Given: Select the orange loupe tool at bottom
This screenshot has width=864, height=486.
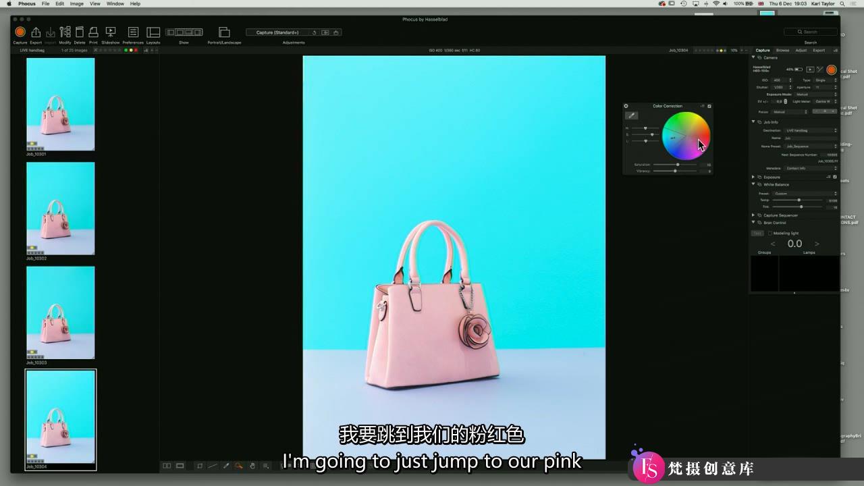Looking at the screenshot, I should 239,466.
